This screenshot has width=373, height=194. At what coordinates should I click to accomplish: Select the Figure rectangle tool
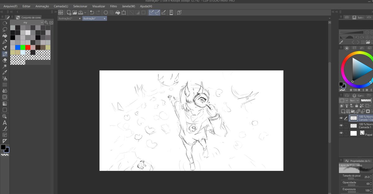click(x=5, y=110)
